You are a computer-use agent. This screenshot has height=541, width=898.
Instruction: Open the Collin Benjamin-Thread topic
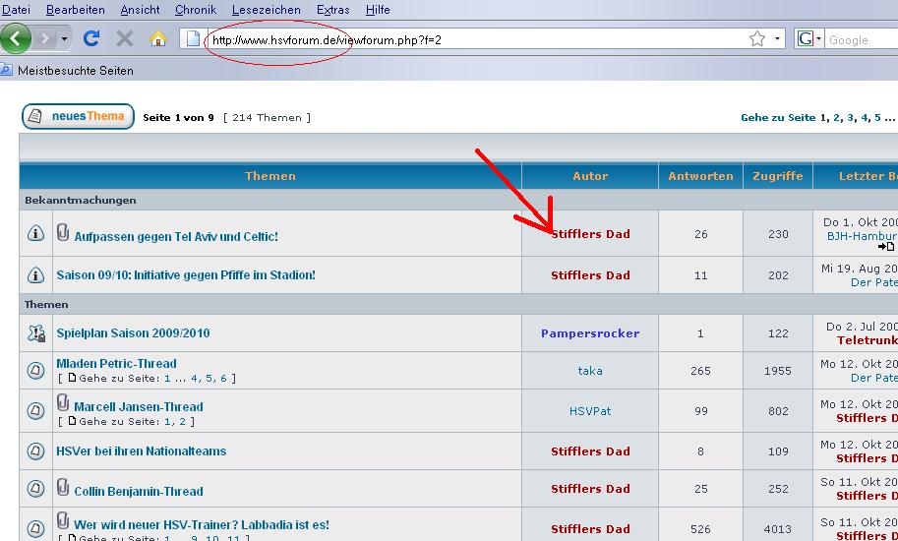(139, 491)
